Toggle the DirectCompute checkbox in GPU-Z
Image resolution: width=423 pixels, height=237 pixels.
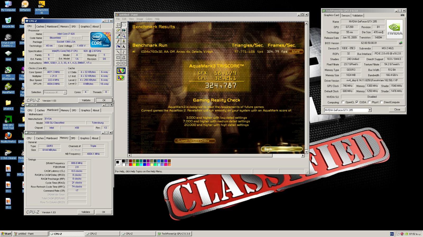tap(381, 102)
